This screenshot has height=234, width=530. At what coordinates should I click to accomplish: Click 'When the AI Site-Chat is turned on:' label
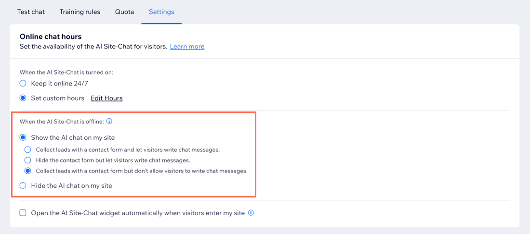pyautogui.click(x=66, y=72)
